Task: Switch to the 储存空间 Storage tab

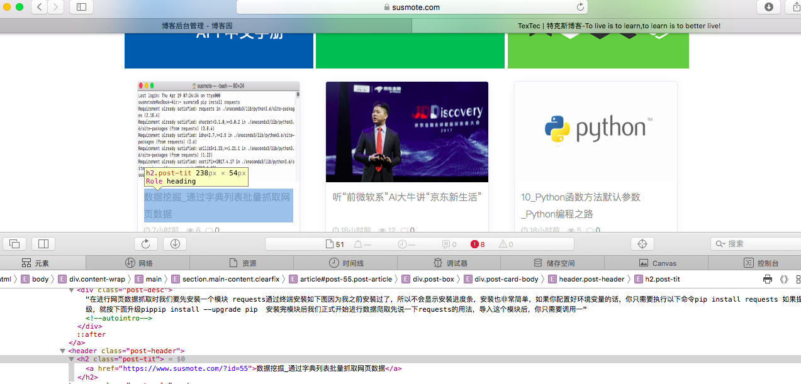Action: tap(553, 263)
